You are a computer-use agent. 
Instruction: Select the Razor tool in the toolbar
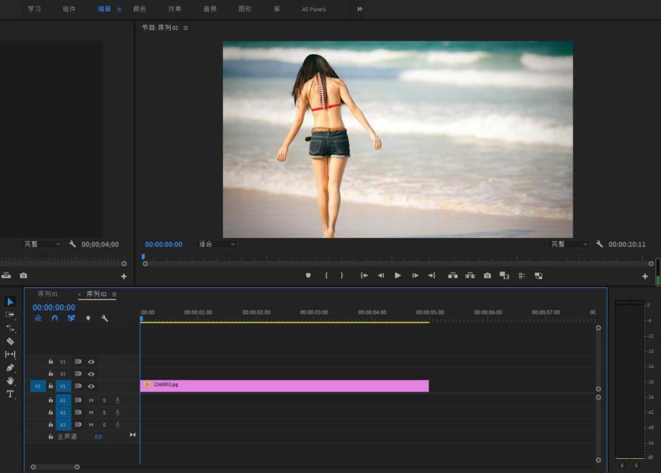point(10,342)
